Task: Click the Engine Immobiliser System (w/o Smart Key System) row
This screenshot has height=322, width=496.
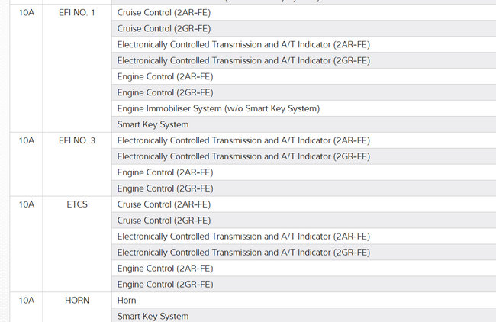Action: (x=218, y=108)
